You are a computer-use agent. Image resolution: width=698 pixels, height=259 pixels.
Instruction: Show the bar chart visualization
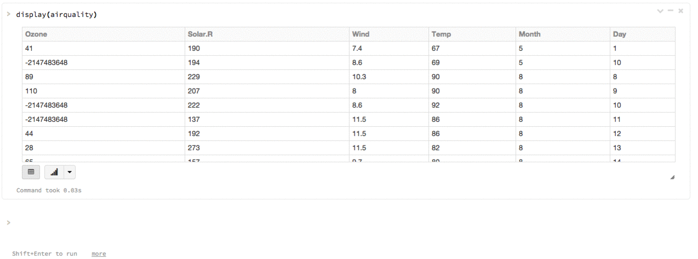click(x=54, y=172)
